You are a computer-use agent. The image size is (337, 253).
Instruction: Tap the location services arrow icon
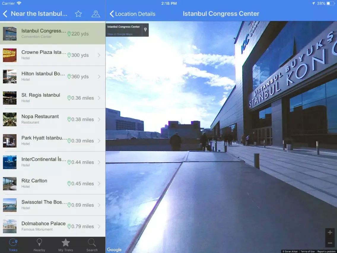[313, 4]
